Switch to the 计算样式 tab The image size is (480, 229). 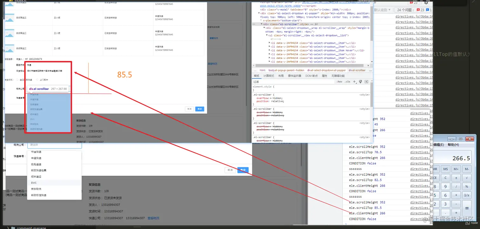pyautogui.click(x=269, y=76)
